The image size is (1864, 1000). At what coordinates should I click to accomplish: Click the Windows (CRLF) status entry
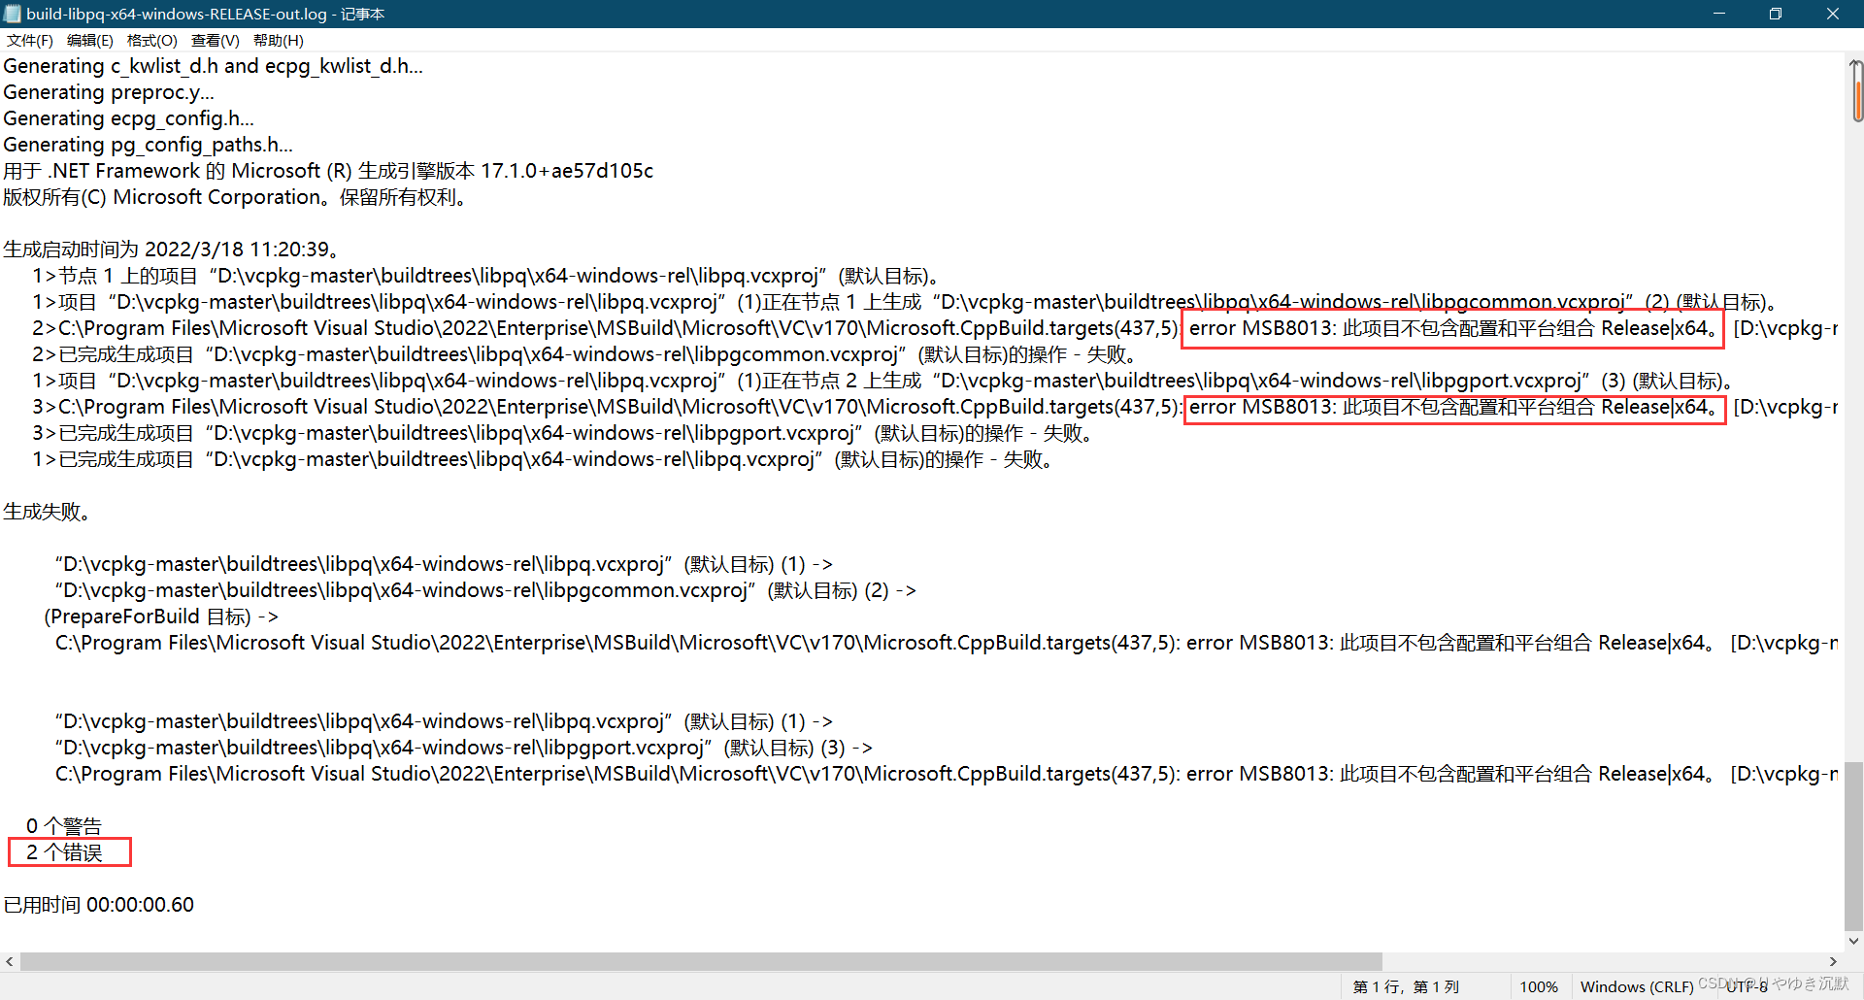[1637, 986]
